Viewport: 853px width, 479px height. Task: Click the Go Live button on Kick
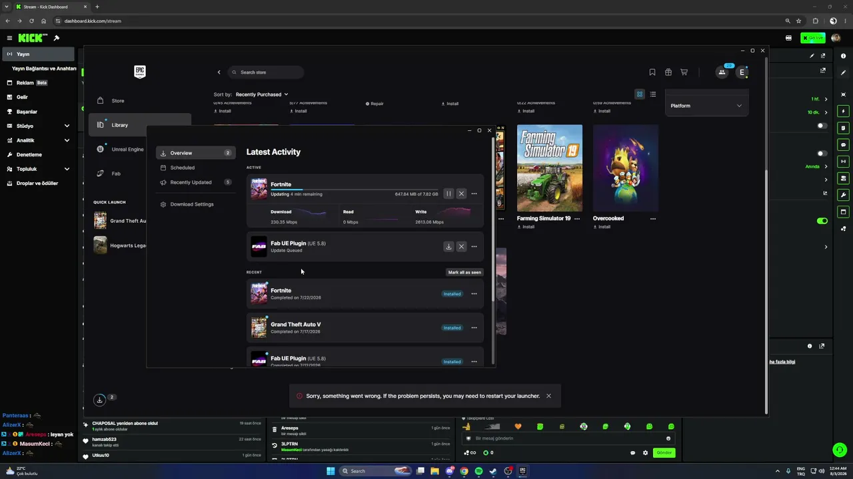click(813, 38)
